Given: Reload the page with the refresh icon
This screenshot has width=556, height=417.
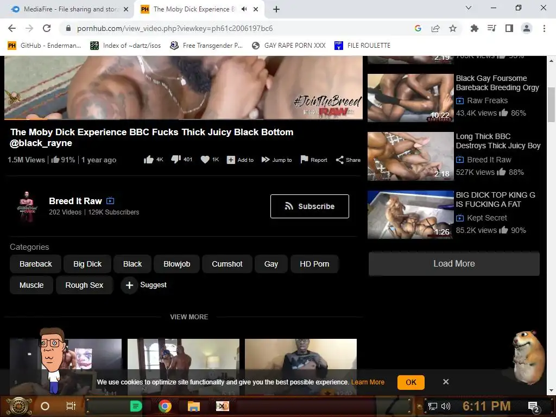Looking at the screenshot, I should click(47, 28).
